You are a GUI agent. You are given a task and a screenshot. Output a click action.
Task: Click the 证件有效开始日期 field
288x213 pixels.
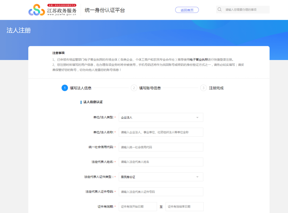coord(138,207)
